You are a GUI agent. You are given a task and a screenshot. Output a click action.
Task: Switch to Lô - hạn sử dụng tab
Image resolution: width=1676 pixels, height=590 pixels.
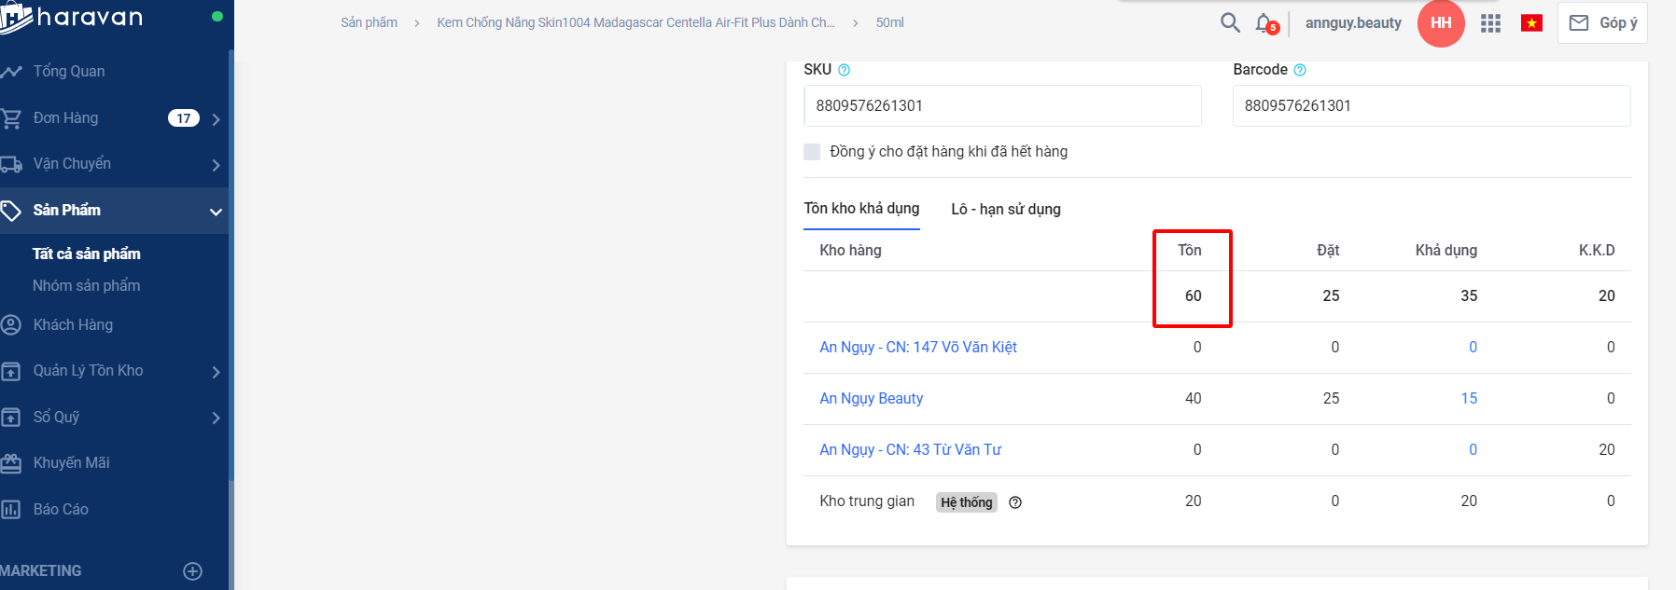1006,210
